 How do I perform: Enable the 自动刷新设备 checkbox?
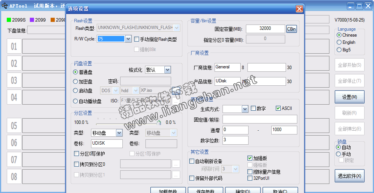pyautogui.click(x=192, y=161)
